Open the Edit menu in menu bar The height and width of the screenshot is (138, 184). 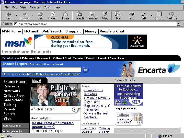click(14, 7)
